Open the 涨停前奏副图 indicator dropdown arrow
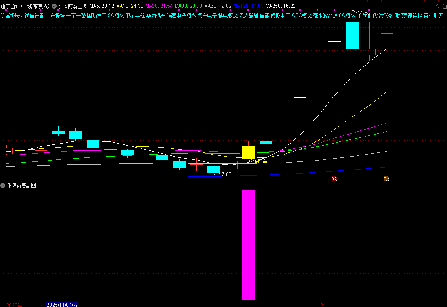The image size is (447, 307). point(3,186)
